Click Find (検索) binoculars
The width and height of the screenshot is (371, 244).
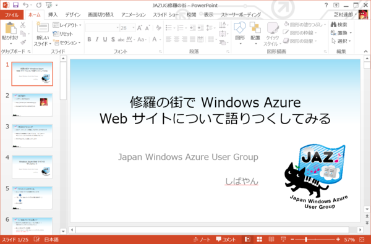pyautogui.click(x=339, y=25)
